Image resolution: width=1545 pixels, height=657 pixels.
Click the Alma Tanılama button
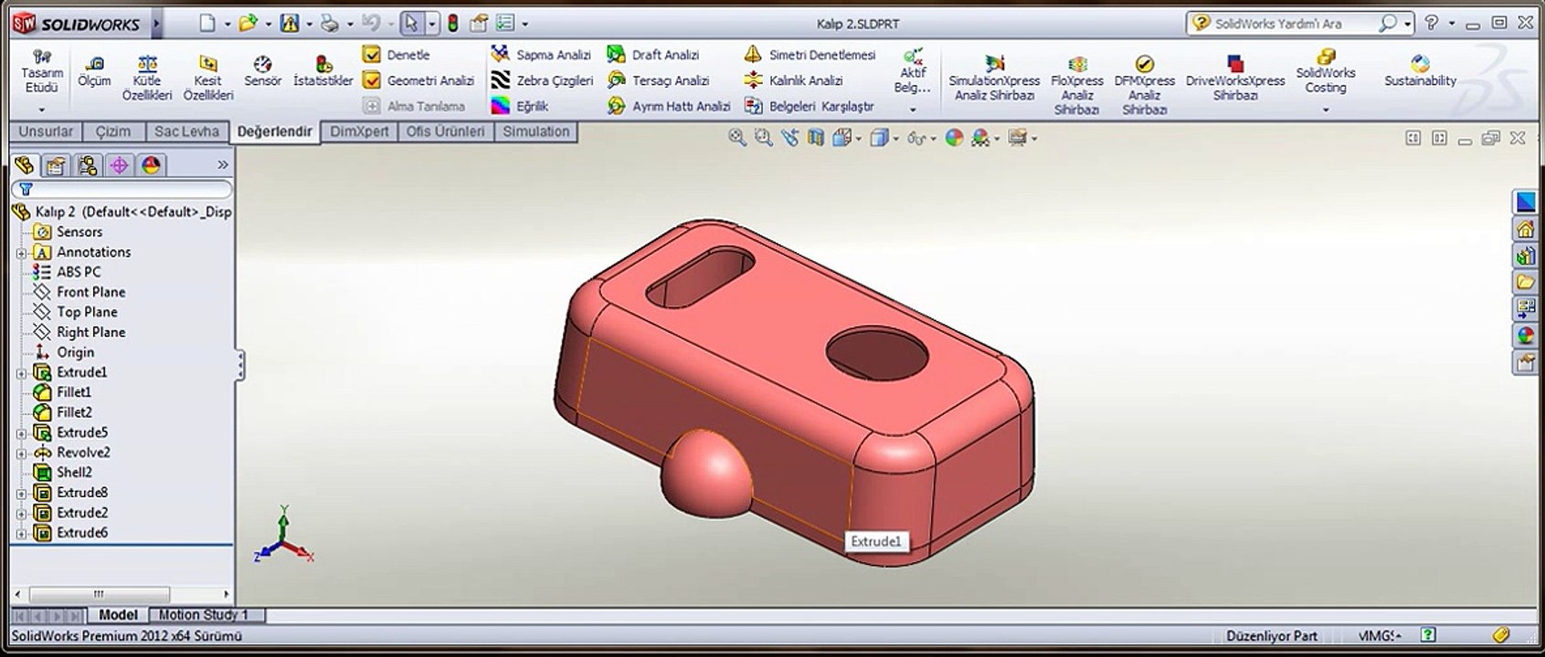pyautogui.click(x=414, y=106)
